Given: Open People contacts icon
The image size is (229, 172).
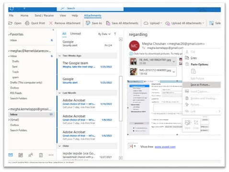Looking at the screenshot, I should tap(31, 155).
